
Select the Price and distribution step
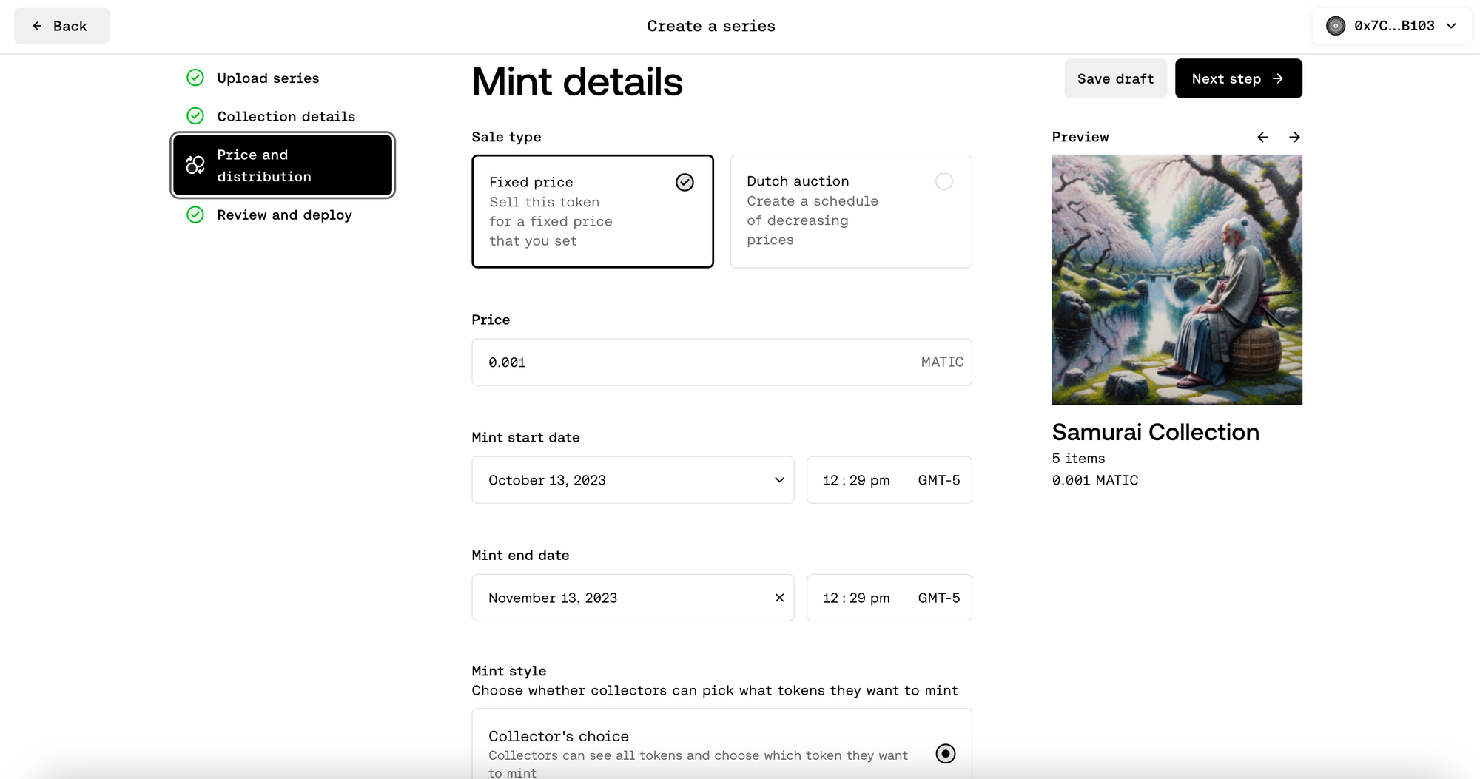tap(283, 165)
